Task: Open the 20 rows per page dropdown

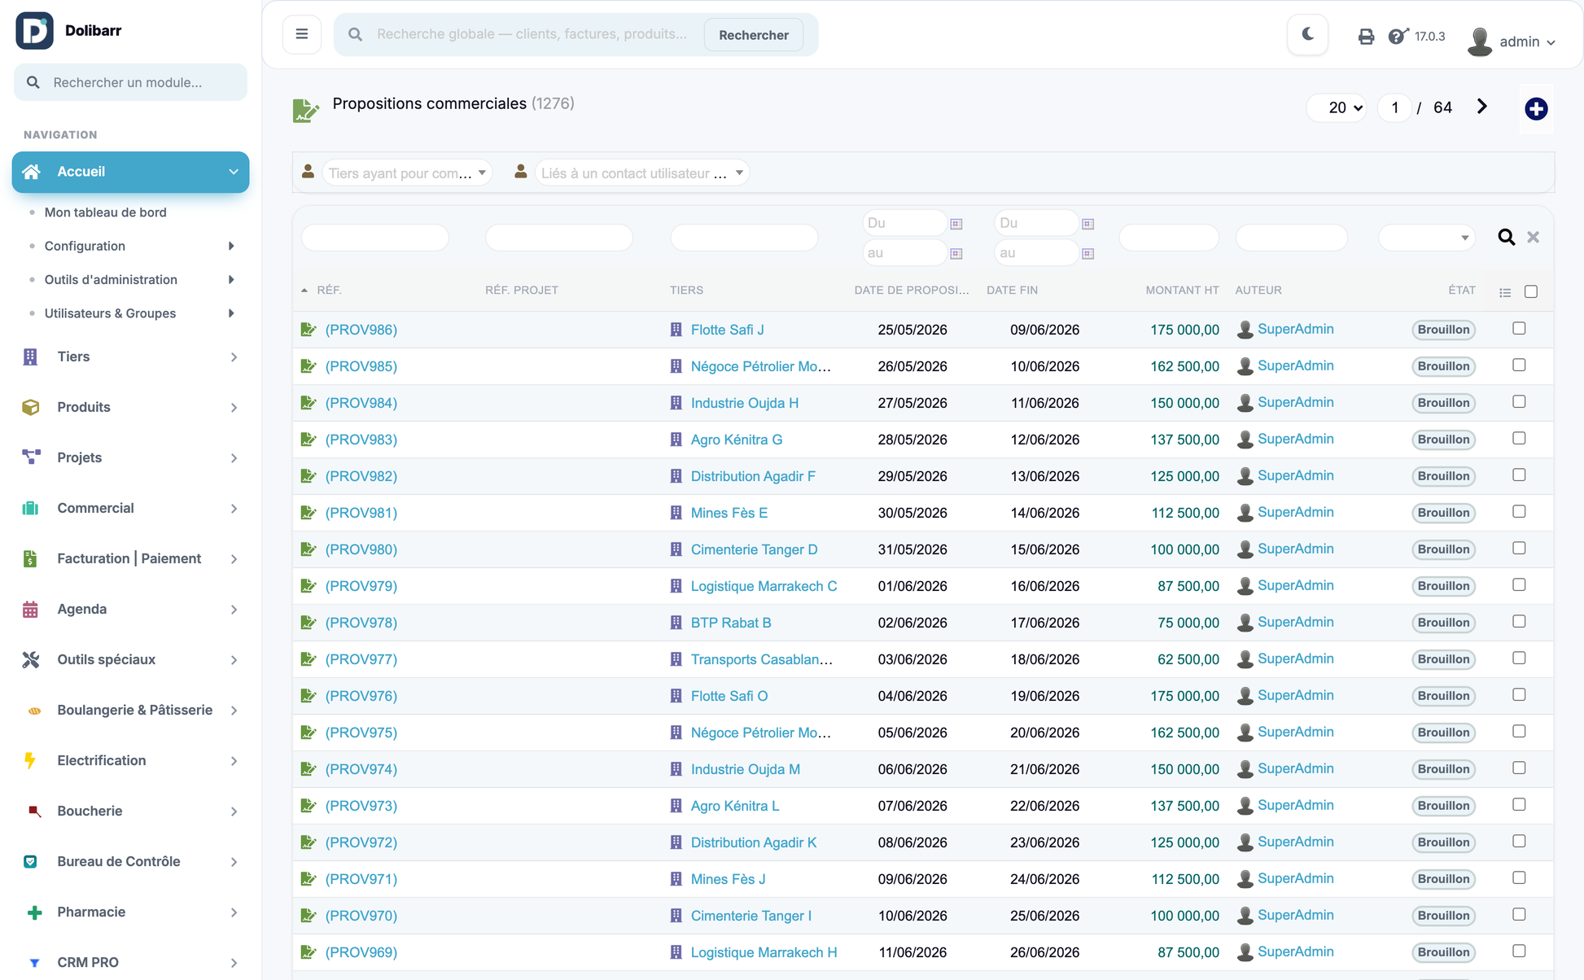Action: (x=1337, y=107)
